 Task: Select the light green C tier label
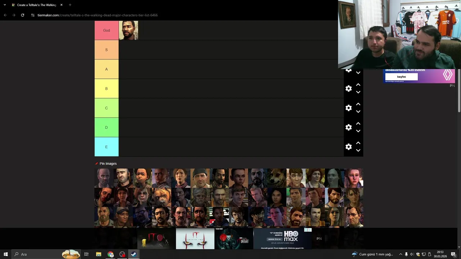[x=107, y=108]
